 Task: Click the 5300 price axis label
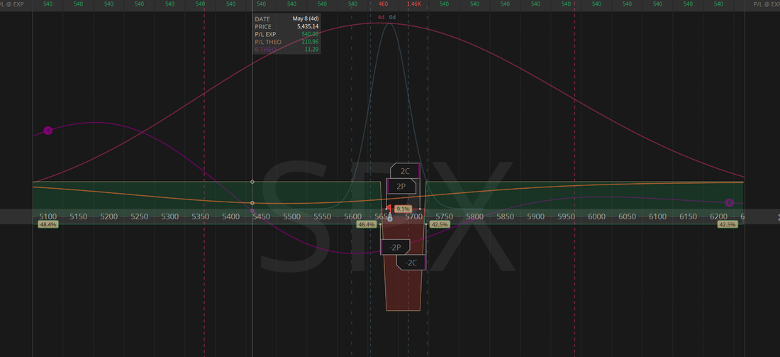[169, 216]
